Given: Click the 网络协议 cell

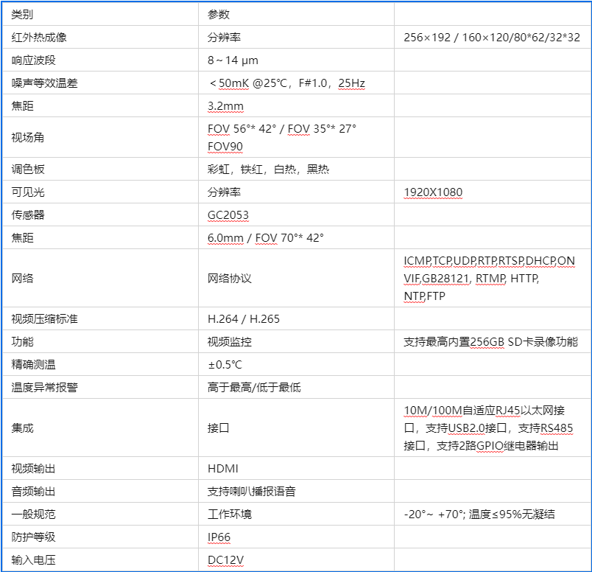Looking at the screenshot, I should tap(230, 278).
